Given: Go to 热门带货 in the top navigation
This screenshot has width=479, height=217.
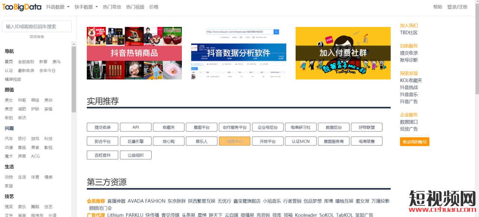Looking at the screenshot, I should point(112,7).
